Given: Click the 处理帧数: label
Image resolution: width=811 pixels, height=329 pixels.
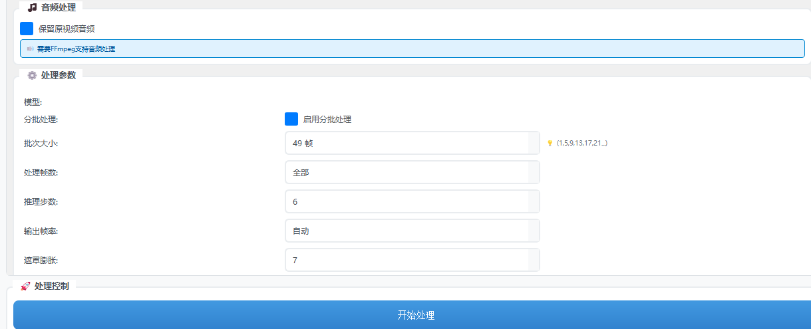Looking at the screenshot, I should click(41, 173).
